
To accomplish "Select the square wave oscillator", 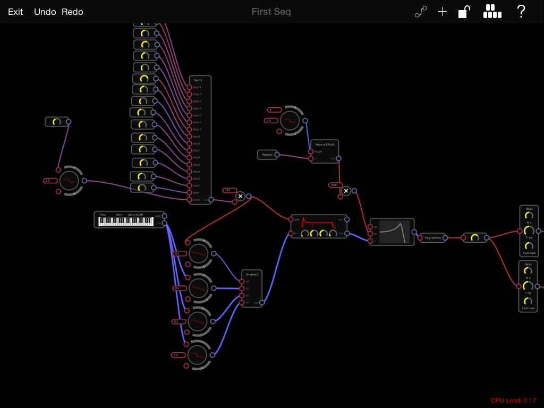I will pyautogui.click(x=197, y=355).
